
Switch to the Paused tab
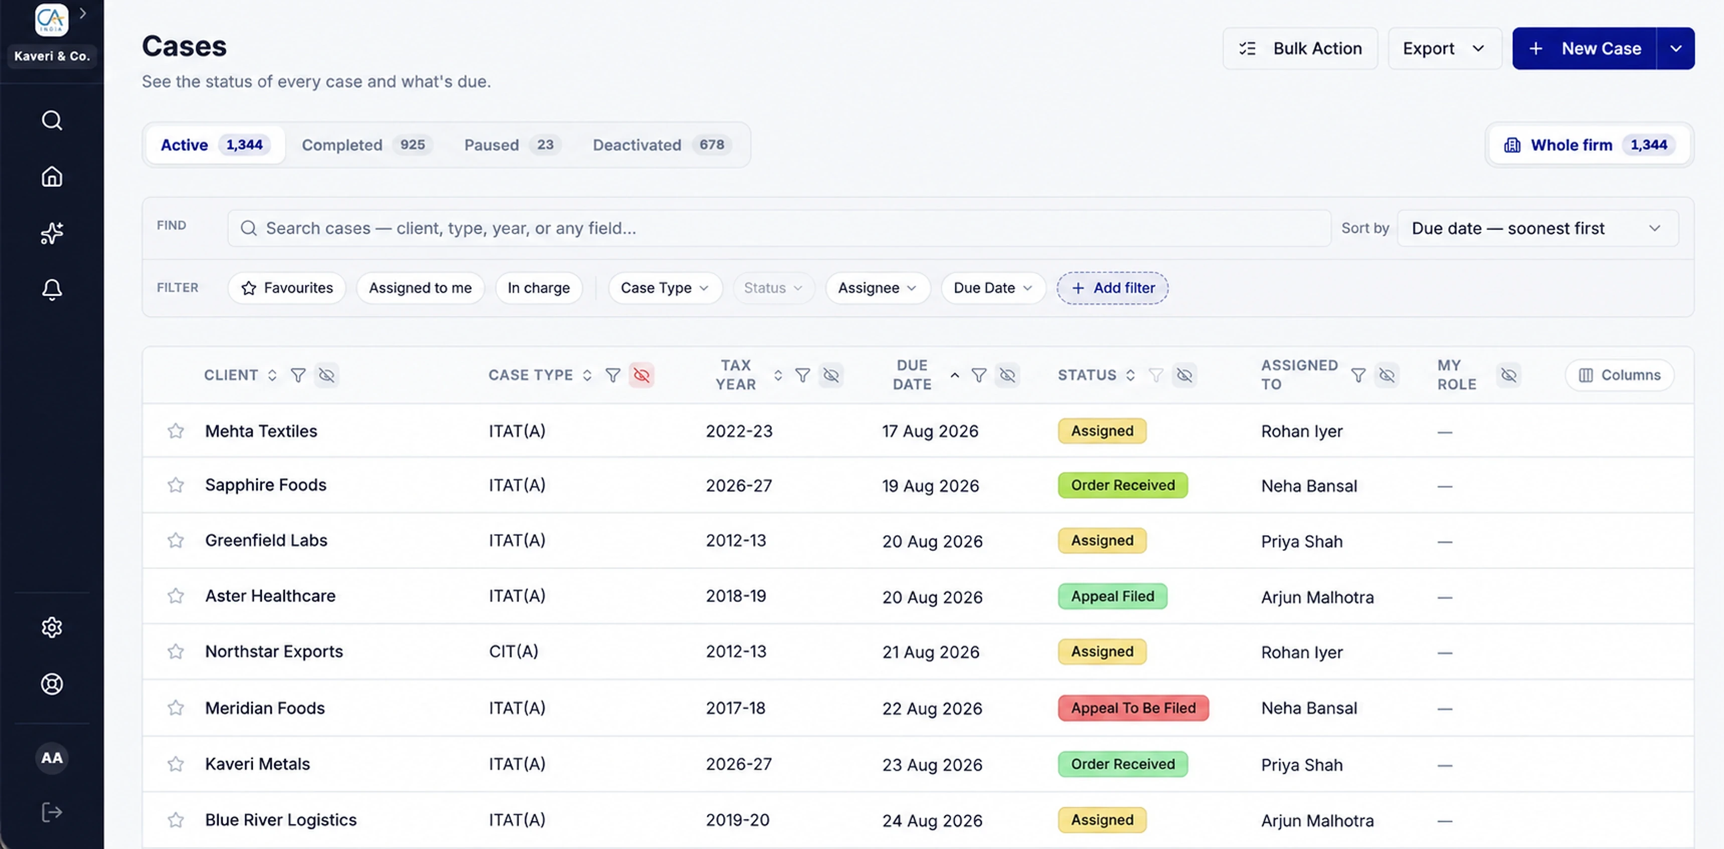[x=512, y=144]
